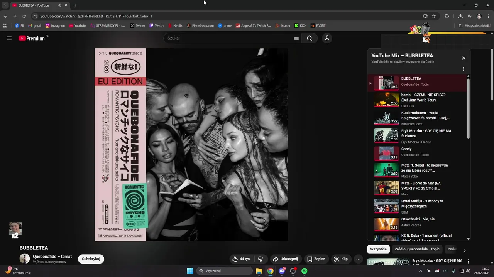Open Quebonafide – temat channel link

click(x=52, y=257)
